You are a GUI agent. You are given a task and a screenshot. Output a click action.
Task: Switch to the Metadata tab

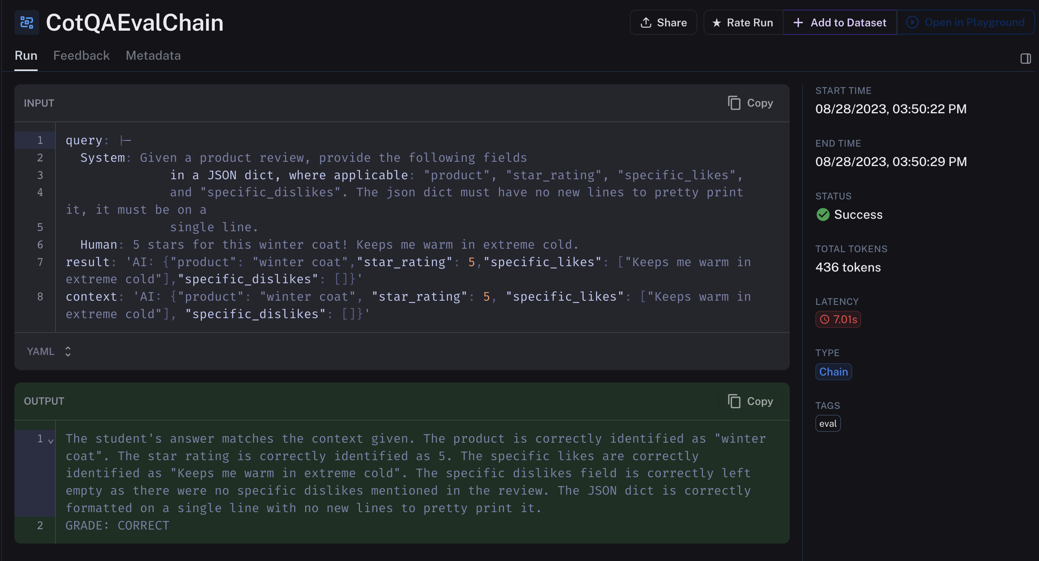click(x=153, y=55)
